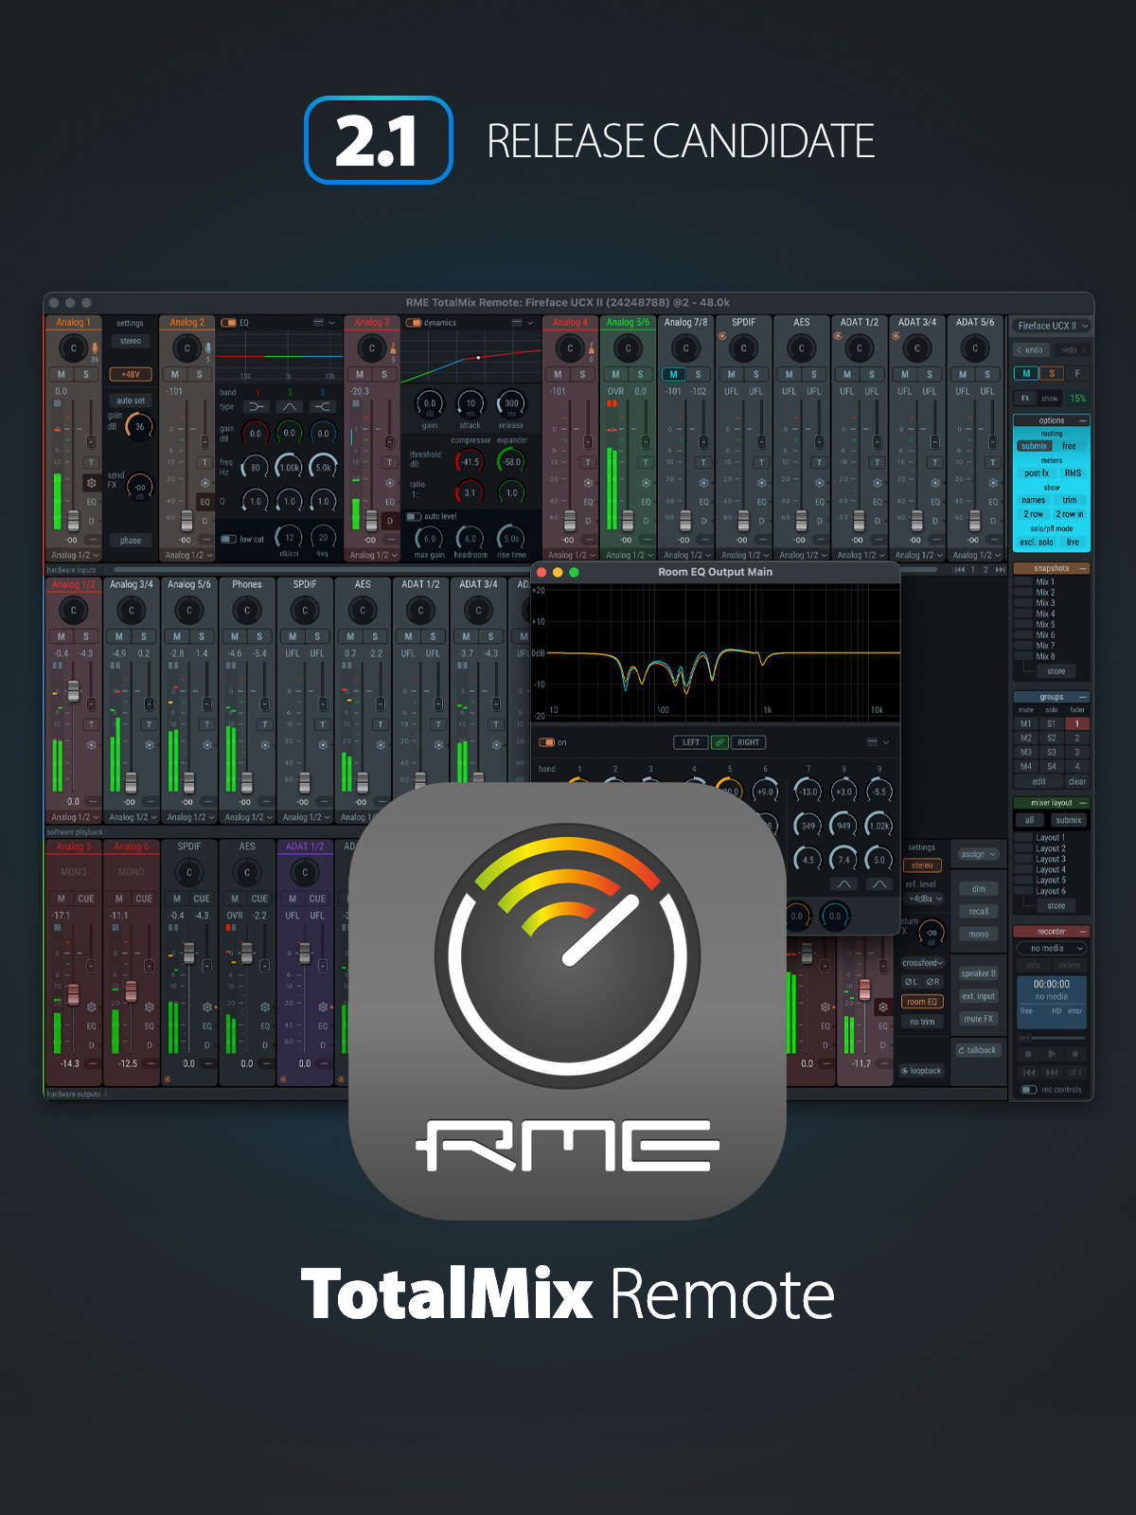This screenshot has width=1136, height=1515.
Task: Open Analog 1/2 routing dropdown under Analog 1
Action: point(74,555)
